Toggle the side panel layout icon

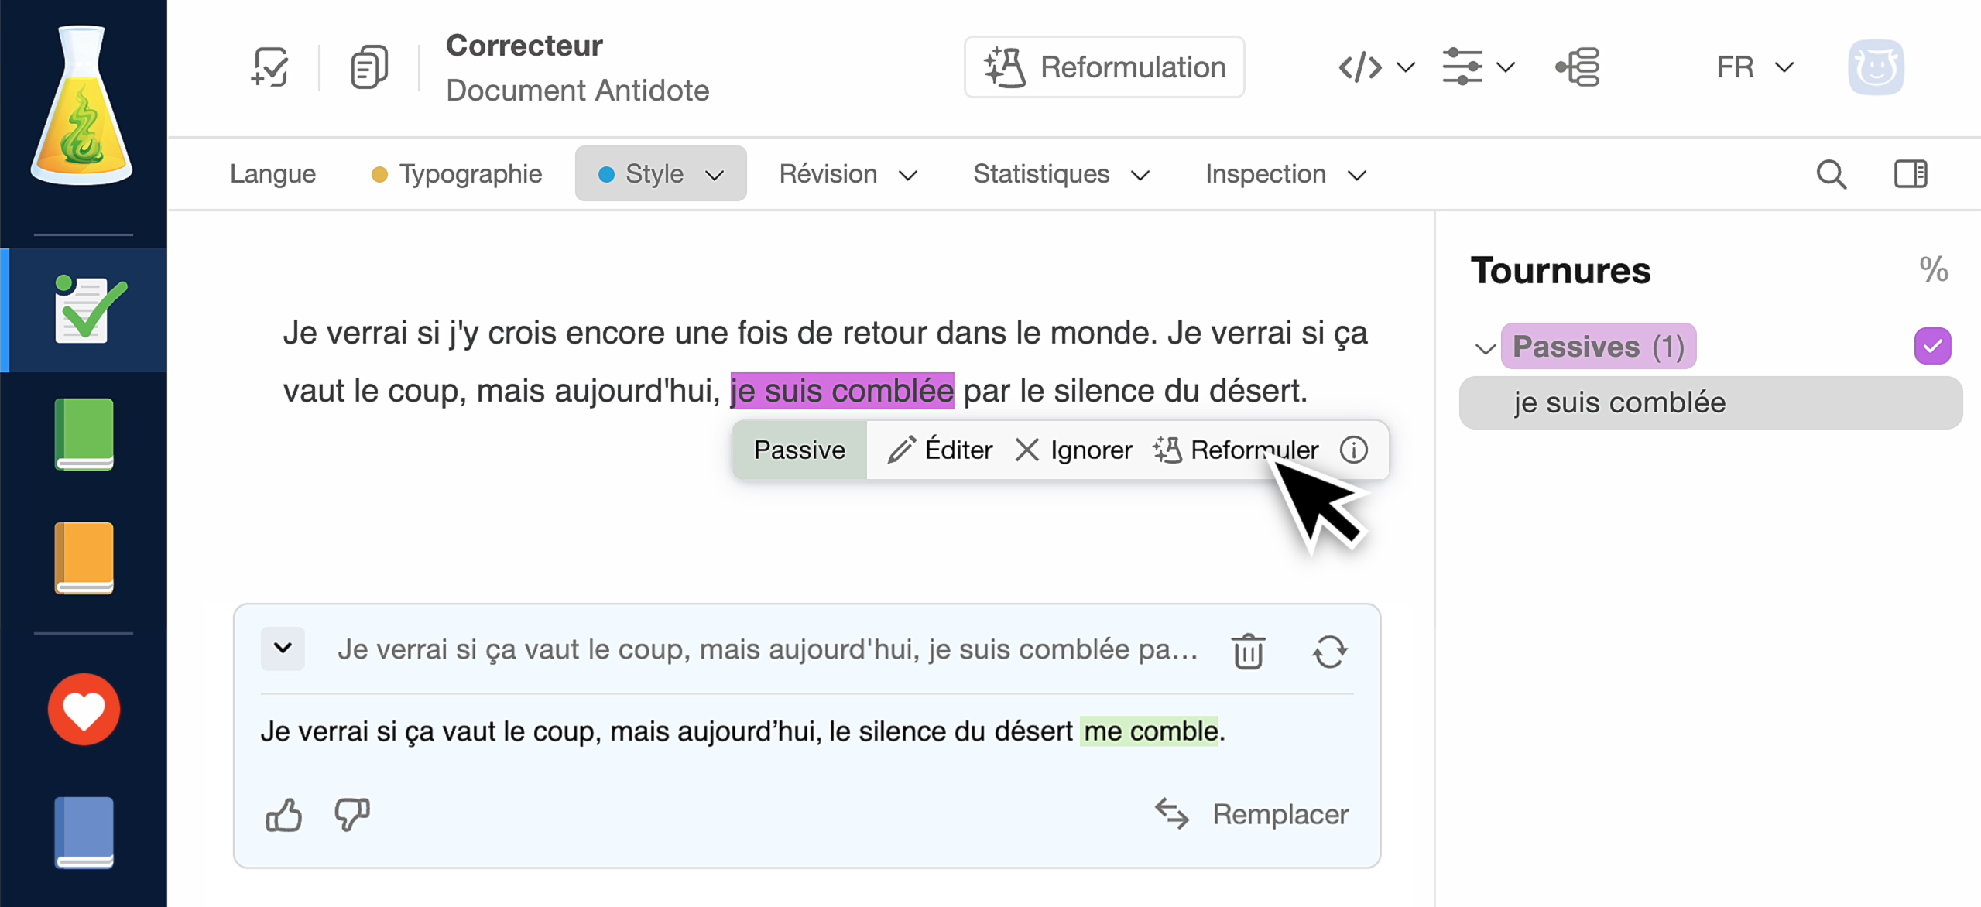click(1910, 173)
